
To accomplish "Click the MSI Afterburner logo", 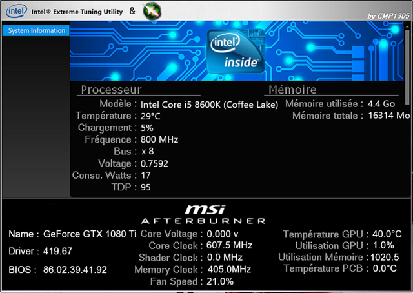I will pyautogui.click(x=203, y=215).
